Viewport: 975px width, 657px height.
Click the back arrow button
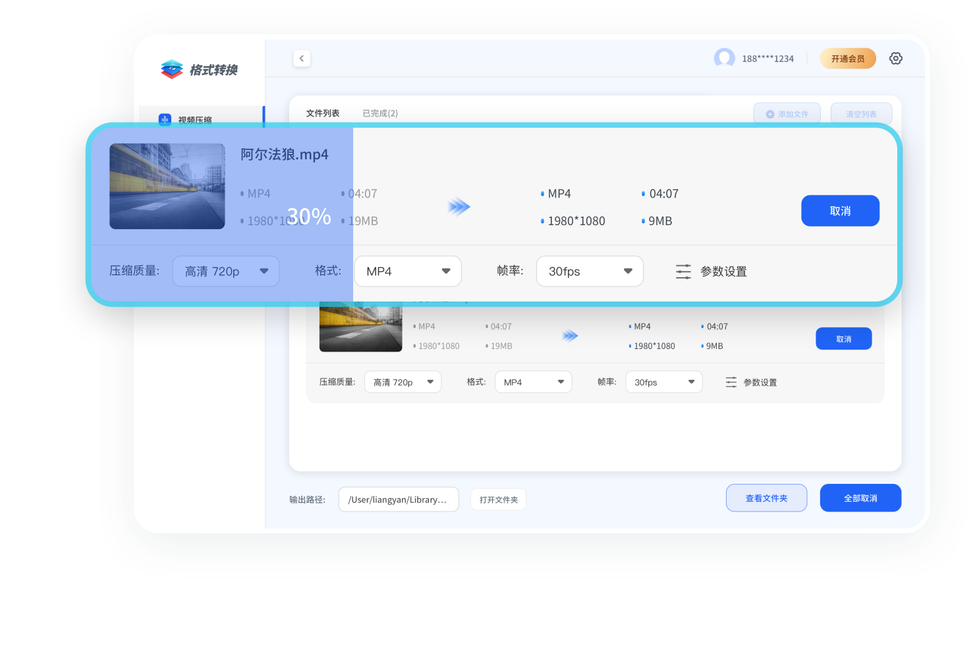point(302,59)
